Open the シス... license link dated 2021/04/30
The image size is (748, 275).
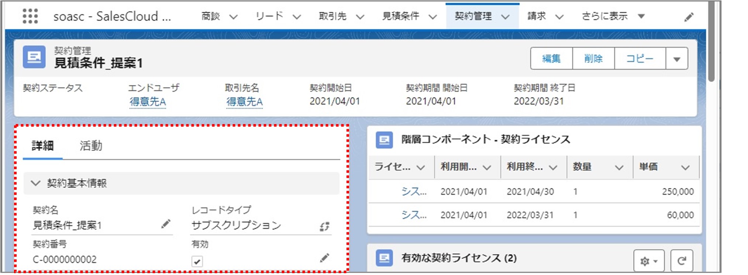coord(414,191)
